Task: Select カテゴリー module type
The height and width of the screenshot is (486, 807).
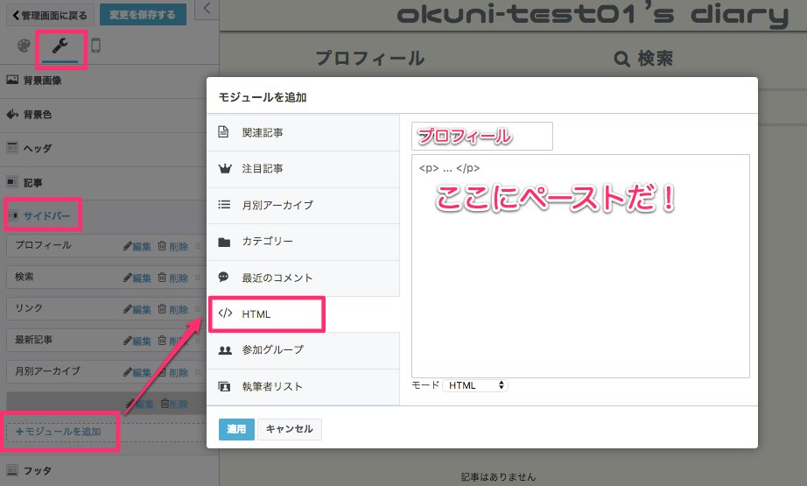Action: coord(303,242)
